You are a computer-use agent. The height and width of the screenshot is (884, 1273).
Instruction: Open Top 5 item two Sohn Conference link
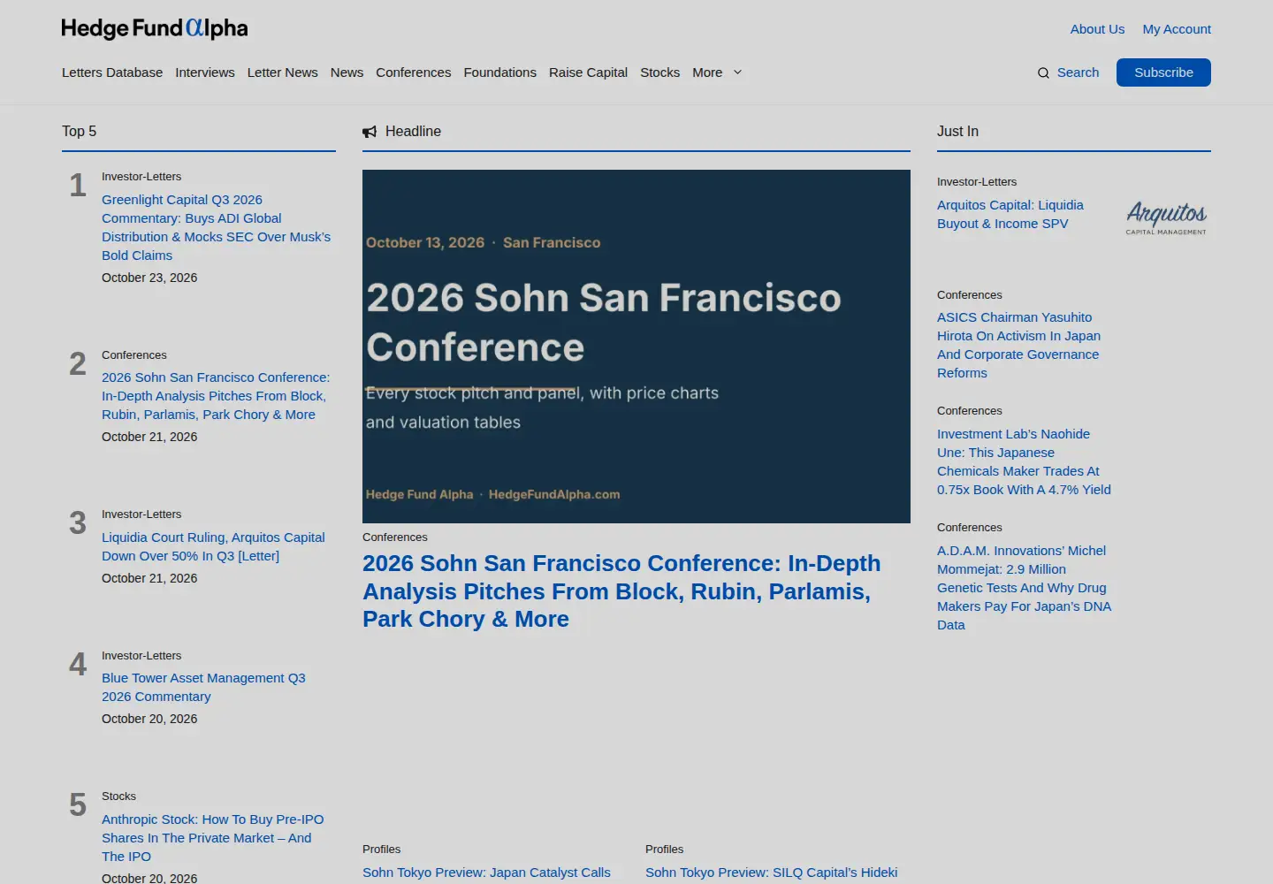click(216, 396)
